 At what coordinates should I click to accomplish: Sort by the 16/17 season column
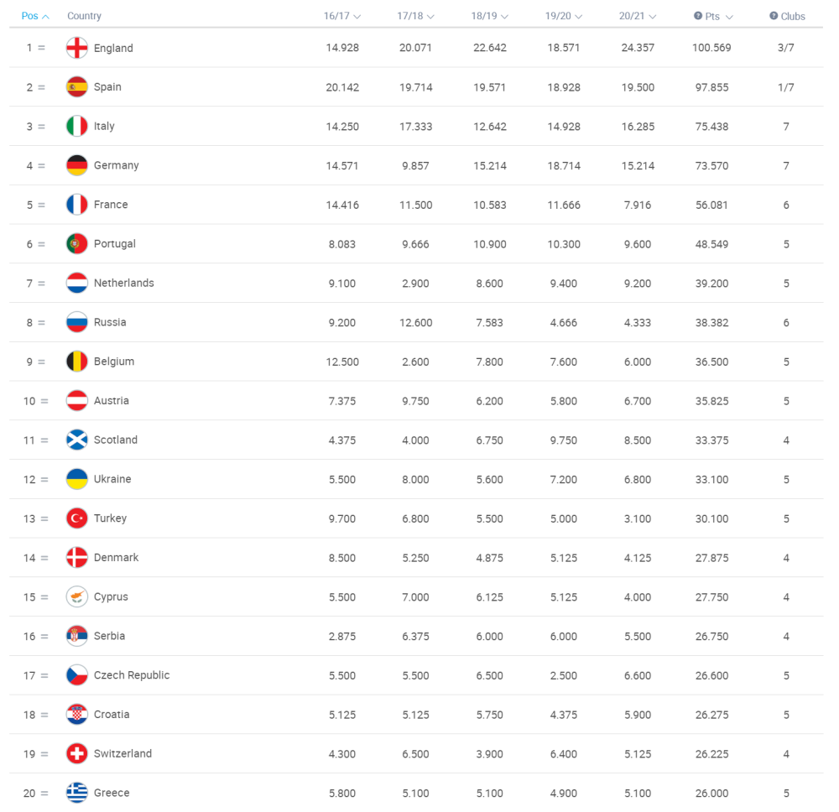pos(357,17)
